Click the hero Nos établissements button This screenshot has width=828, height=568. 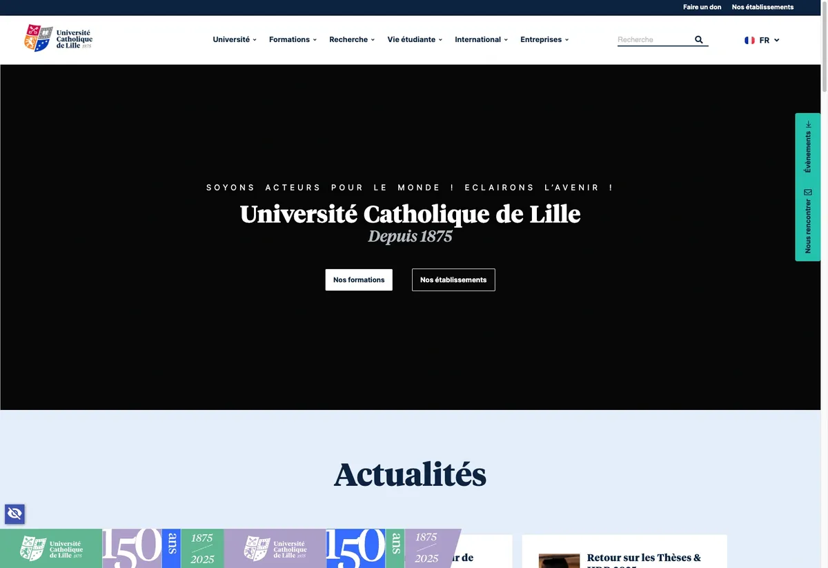[x=453, y=280]
